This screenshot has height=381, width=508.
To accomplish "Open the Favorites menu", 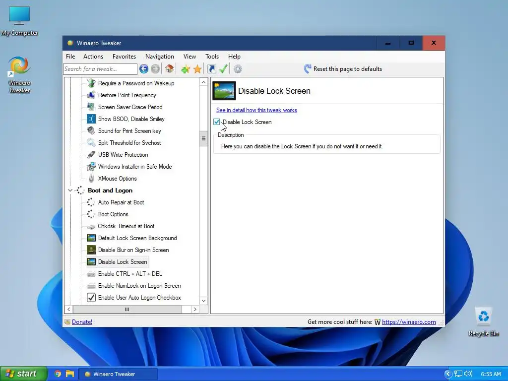I will pyautogui.click(x=124, y=57).
